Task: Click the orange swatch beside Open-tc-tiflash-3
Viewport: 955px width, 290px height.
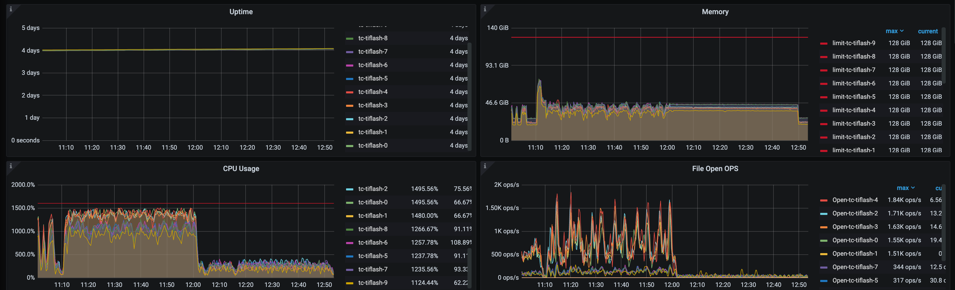Action: pos(824,227)
